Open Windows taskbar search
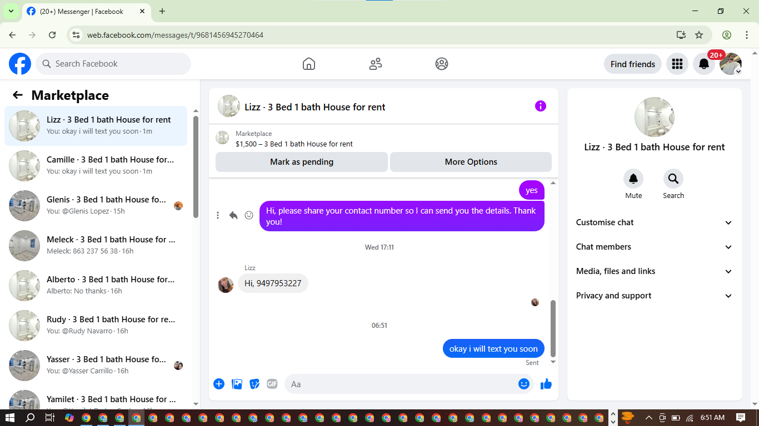 [x=30, y=418]
